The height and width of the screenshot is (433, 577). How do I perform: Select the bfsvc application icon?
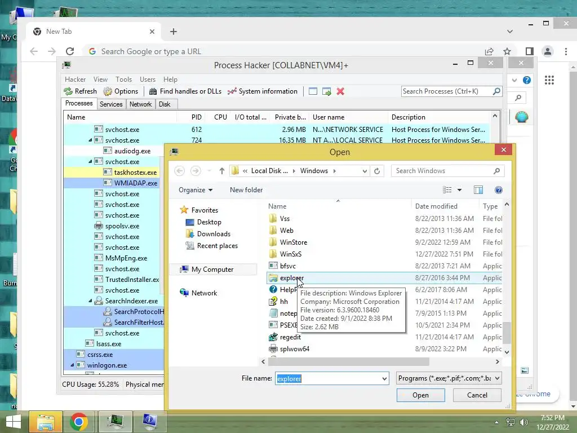pyautogui.click(x=273, y=266)
